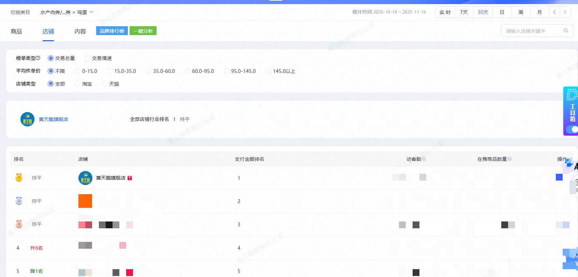Open 黄天鹅旗舰店 link in summary card

pyautogui.click(x=54, y=119)
